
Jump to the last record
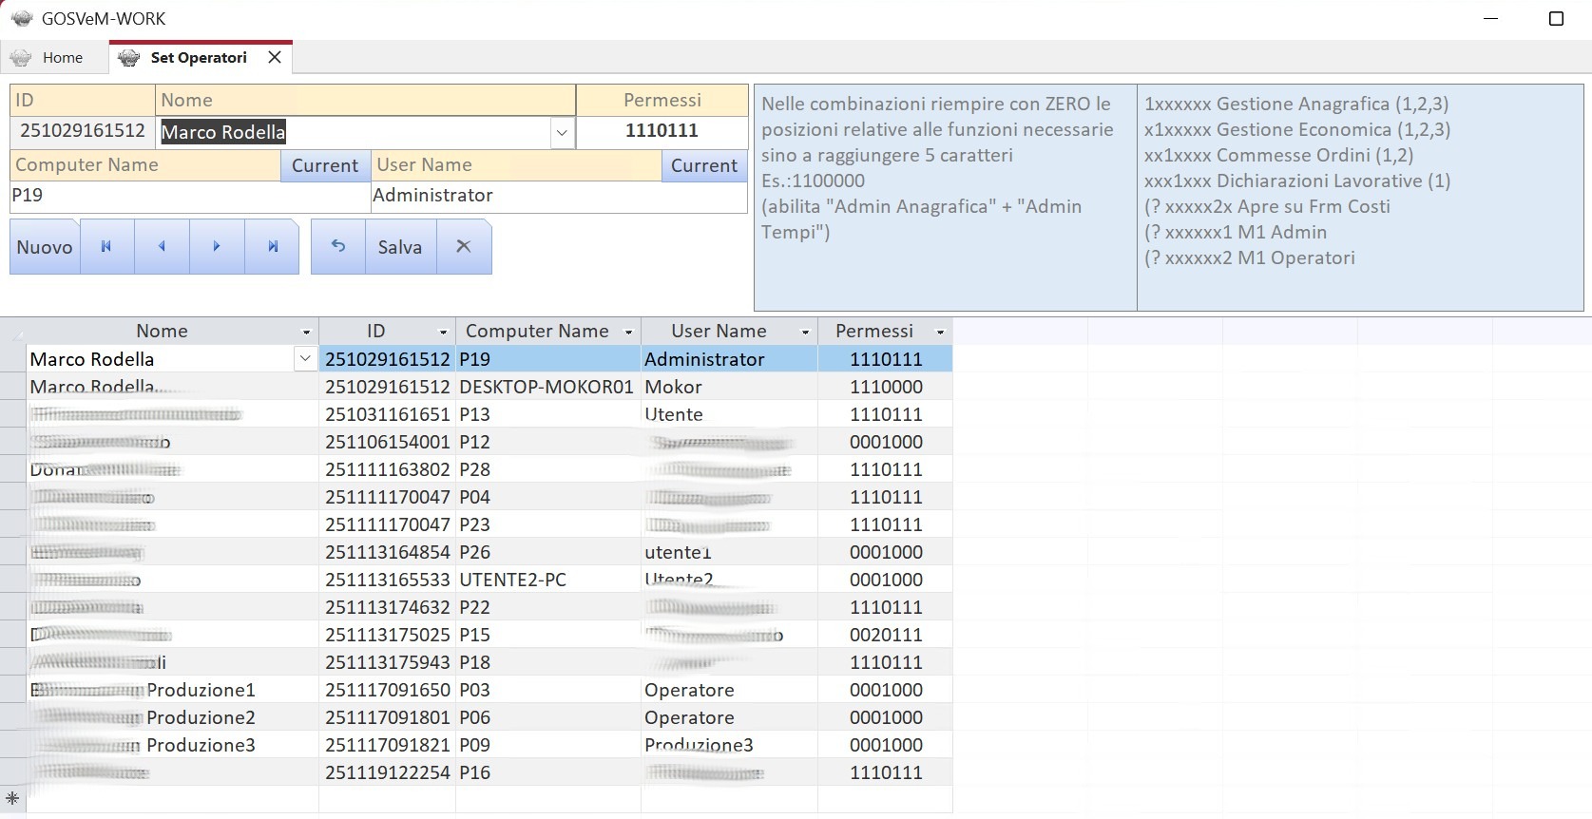pos(273,247)
